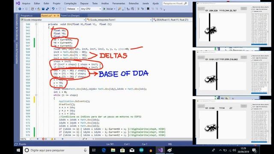The width and height of the screenshot is (274, 154).
Task: Open File Explorer from the taskbar
Action: [x=113, y=150]
